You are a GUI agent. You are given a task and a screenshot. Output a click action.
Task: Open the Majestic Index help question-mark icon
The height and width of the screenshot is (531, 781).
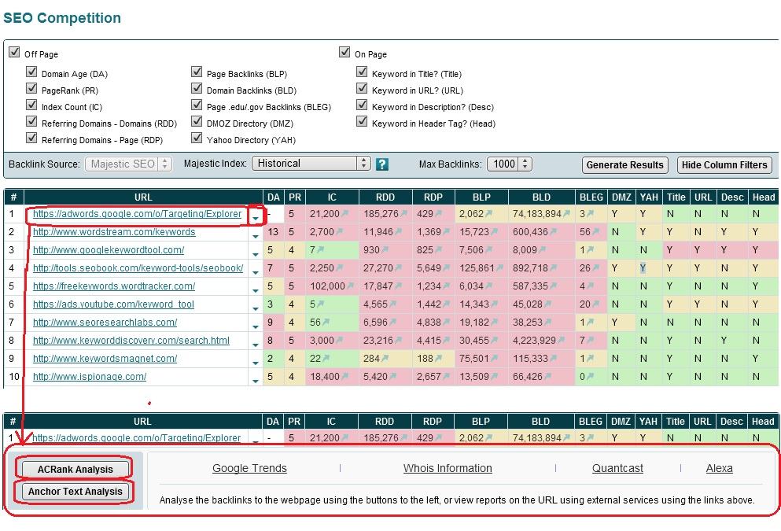point(382,164)
